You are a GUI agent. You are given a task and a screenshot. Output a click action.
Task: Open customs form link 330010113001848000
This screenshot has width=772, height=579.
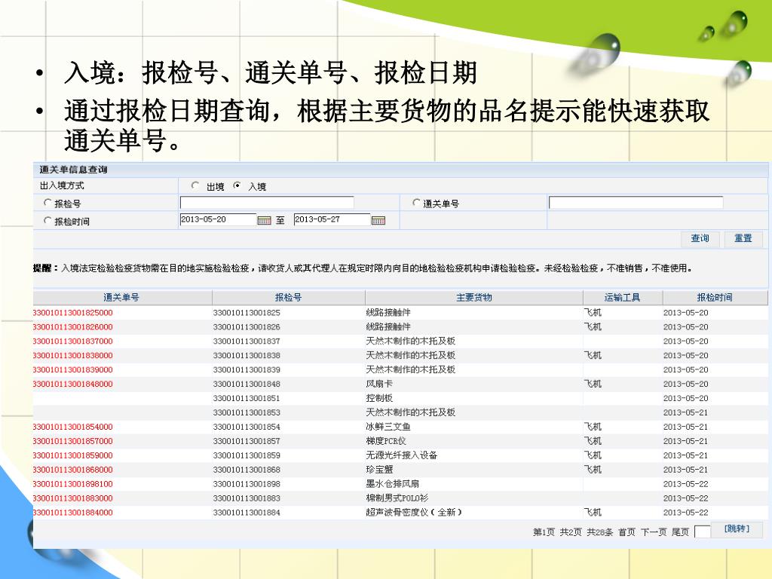pos(73,384)
